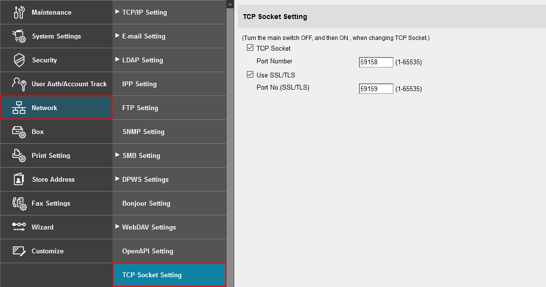Image resolution: width=546 pixels, height=287 pixels.
Task: Open the OpenAPI Setting menu item
Action: point(148,251)
